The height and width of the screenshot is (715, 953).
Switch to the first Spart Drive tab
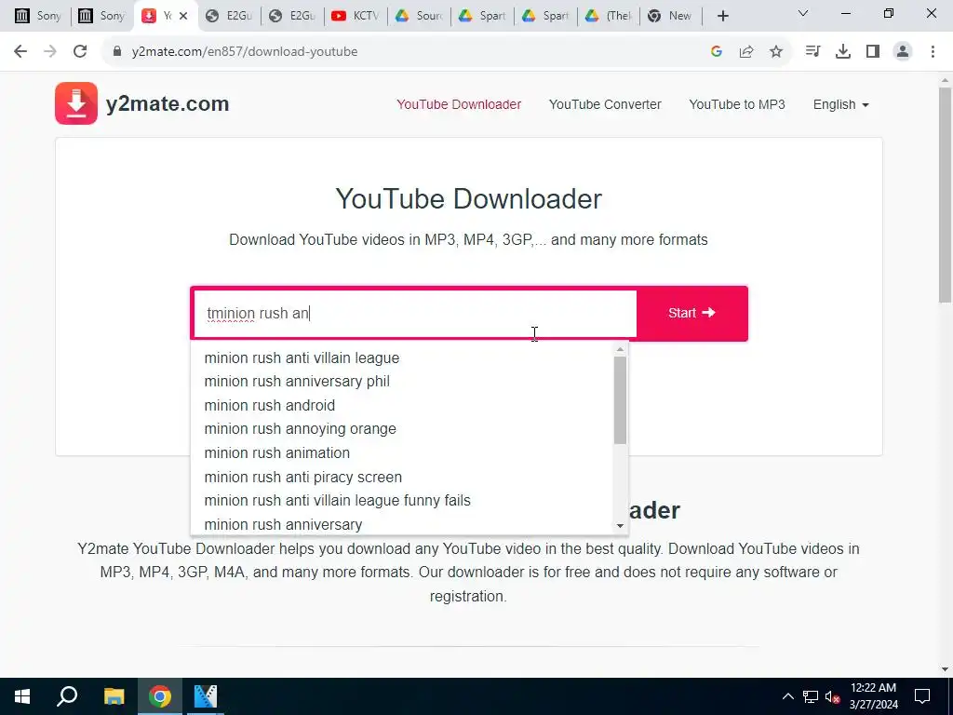481,16
